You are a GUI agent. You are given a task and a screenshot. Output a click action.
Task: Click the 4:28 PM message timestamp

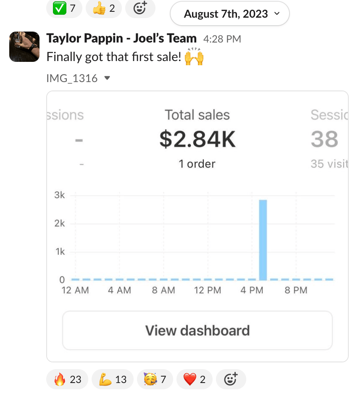(x=222, y=39)
